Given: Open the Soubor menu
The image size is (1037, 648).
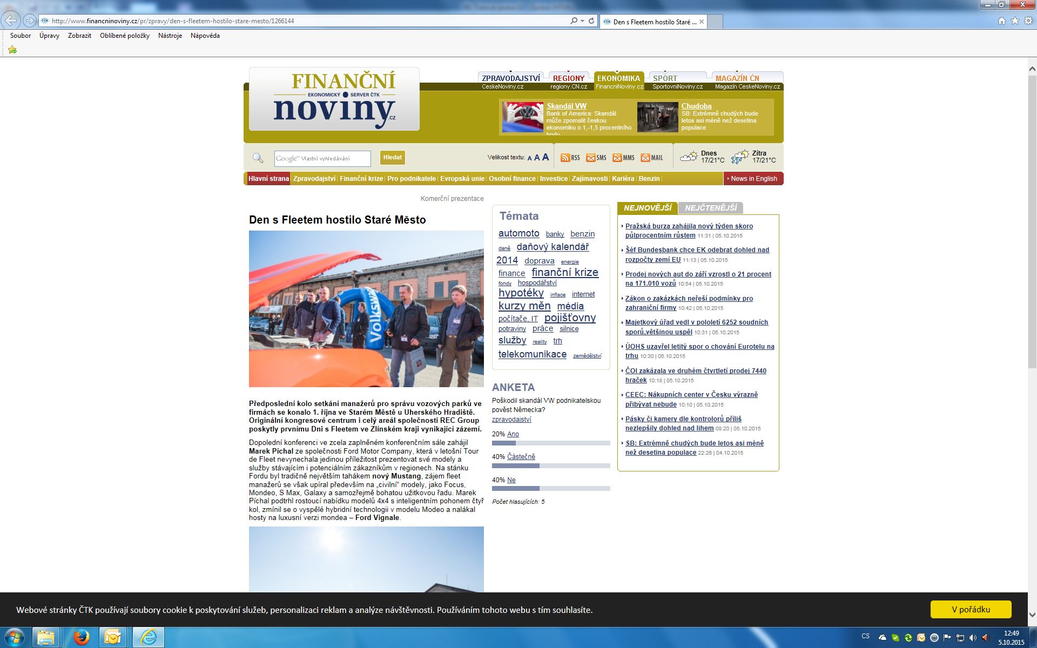Looking at the screenshot, I should (x=21, y=36).
